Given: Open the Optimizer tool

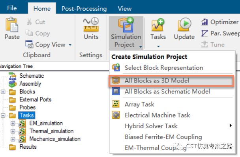Looking at the screenshot, I should [220, 22].
